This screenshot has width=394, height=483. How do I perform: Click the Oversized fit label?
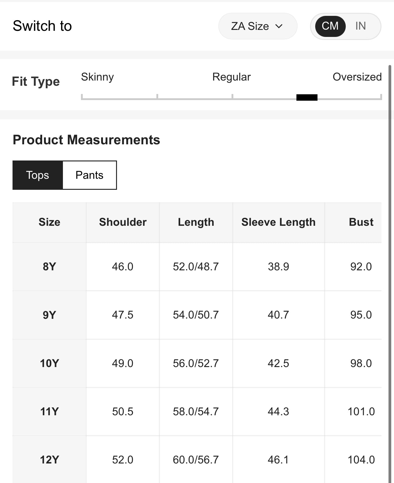pyautogui.click(x=357, y=77)
